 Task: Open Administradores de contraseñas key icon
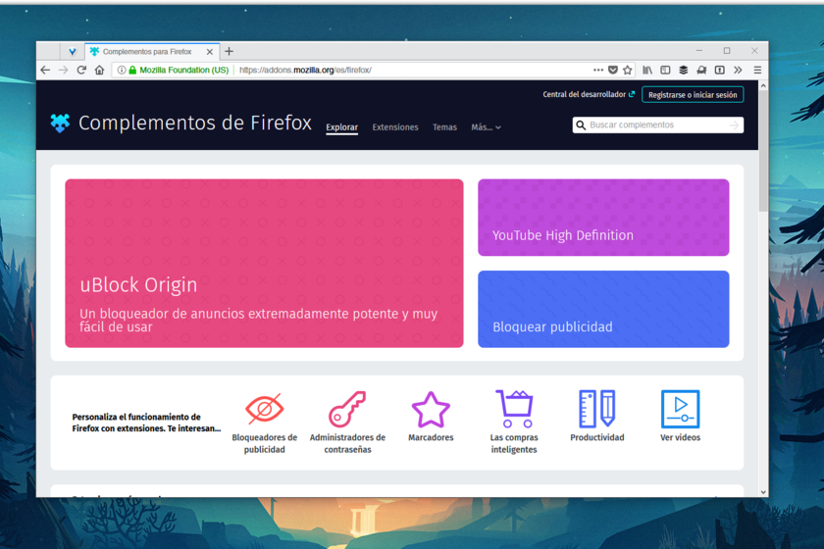pyautogui.click(x=347, y=409)
